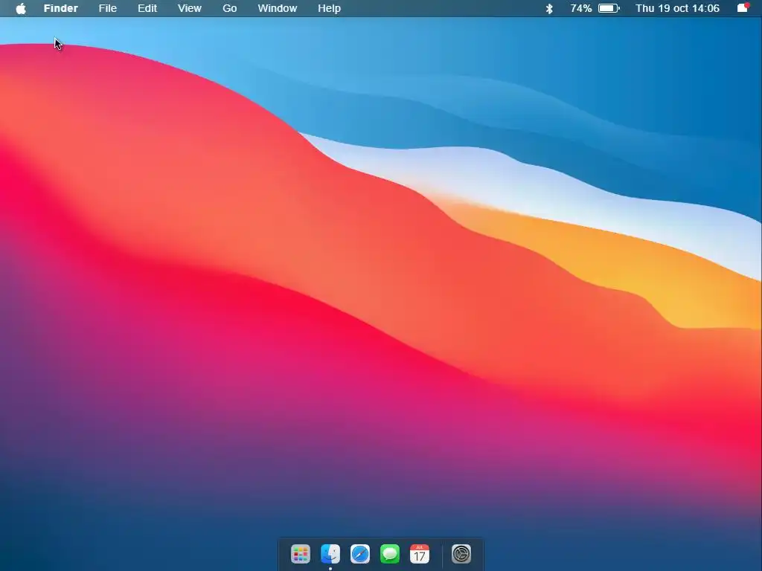Viewport: 762px width, 571px height.
Task: Open Finder from the Dock
Action: (330, 553)
